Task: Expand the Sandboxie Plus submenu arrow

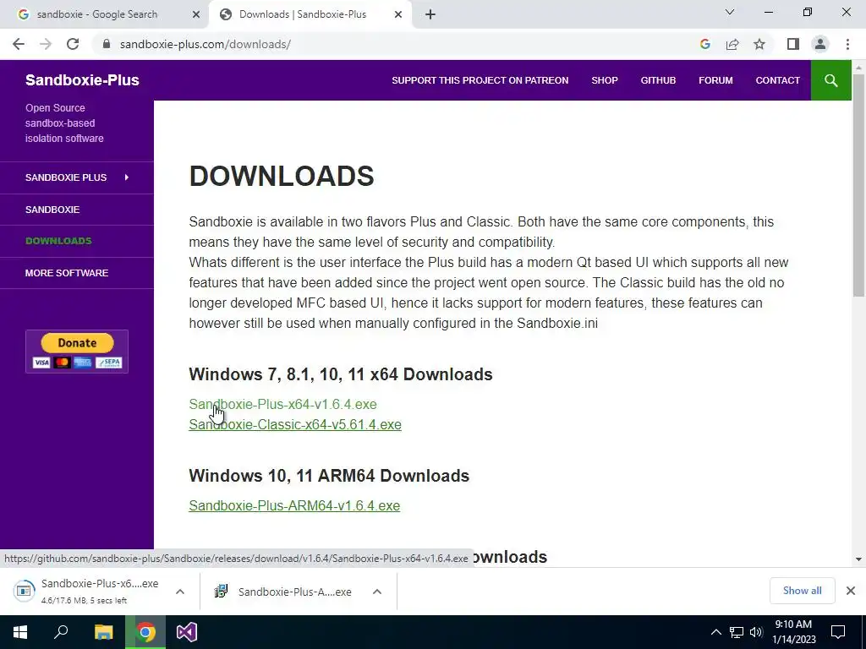Action: [127, 177]
